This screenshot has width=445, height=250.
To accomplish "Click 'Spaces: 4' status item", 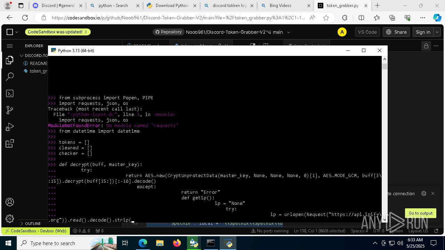I will pyautogui.click(x=359, y=231).
